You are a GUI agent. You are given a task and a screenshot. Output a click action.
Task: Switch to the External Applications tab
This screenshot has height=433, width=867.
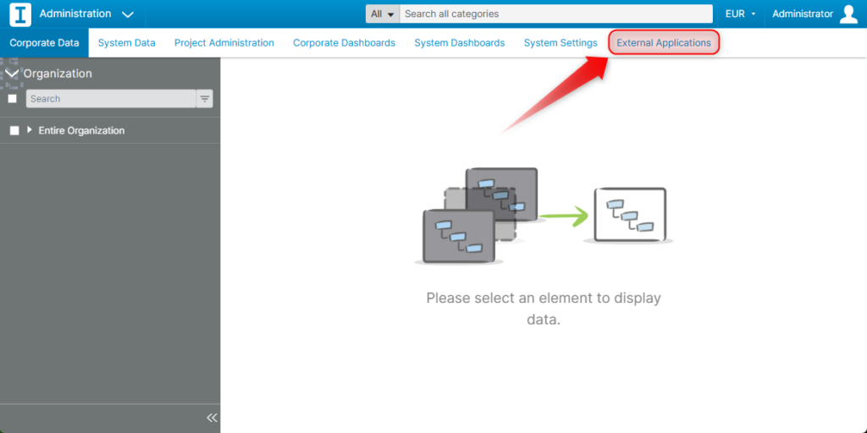click(x=664, y=43)
